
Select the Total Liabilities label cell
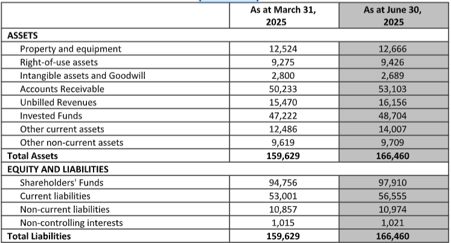coord(115,236)
